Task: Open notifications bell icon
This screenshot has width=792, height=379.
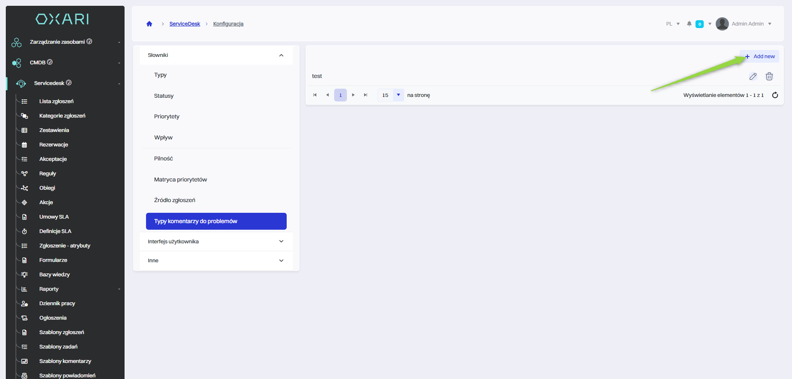Action: pos(689,24)
